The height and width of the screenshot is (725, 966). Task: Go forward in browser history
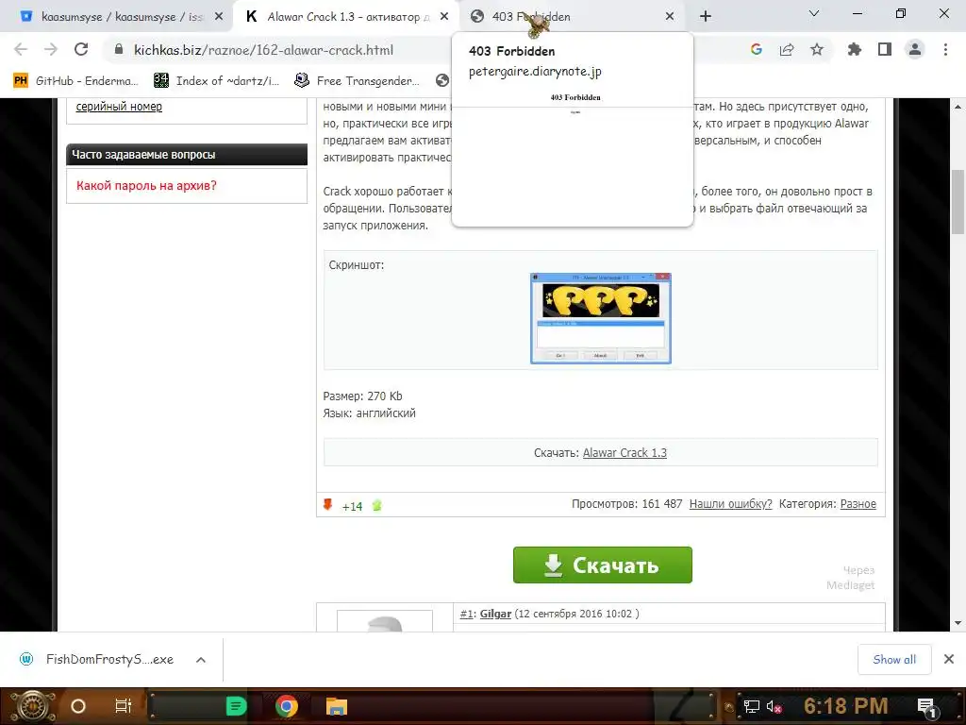pos(51,49)
